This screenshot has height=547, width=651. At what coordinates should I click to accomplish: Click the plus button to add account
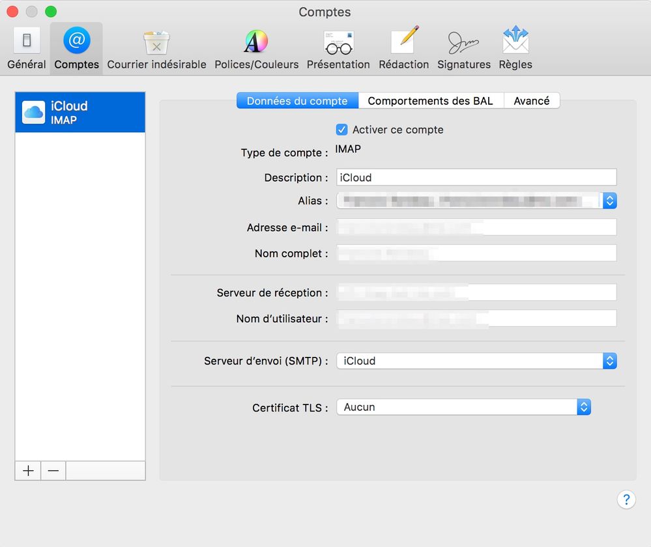[28, 471]
